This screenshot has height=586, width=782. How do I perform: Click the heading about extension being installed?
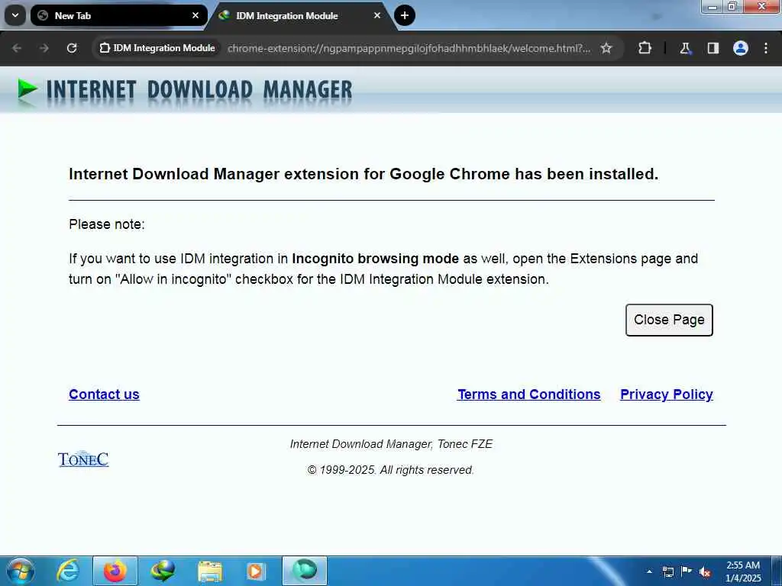click(x=364, y=174)
